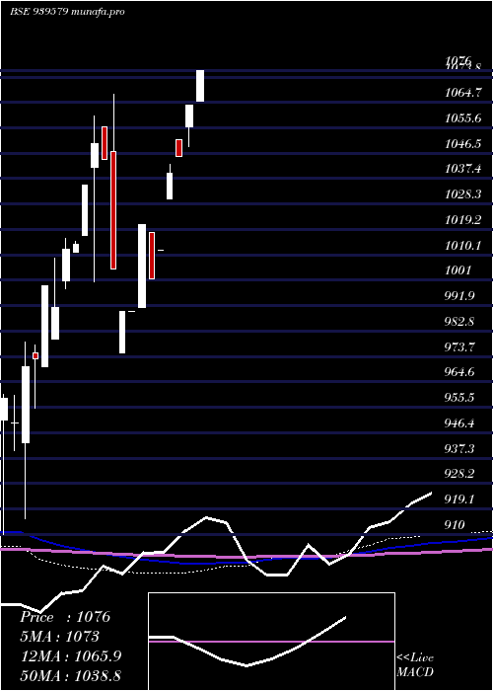Click the '<<Live MACD' label
Screen dimensions: 493x691
[x=415, y=665]
